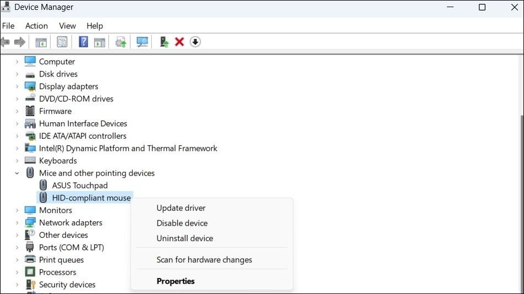
Task: Click the Processors category icon
Action: (x=30, y=272)
